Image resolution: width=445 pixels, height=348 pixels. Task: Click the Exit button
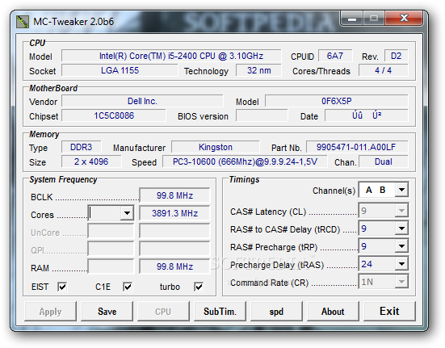(x=389, y=312)
